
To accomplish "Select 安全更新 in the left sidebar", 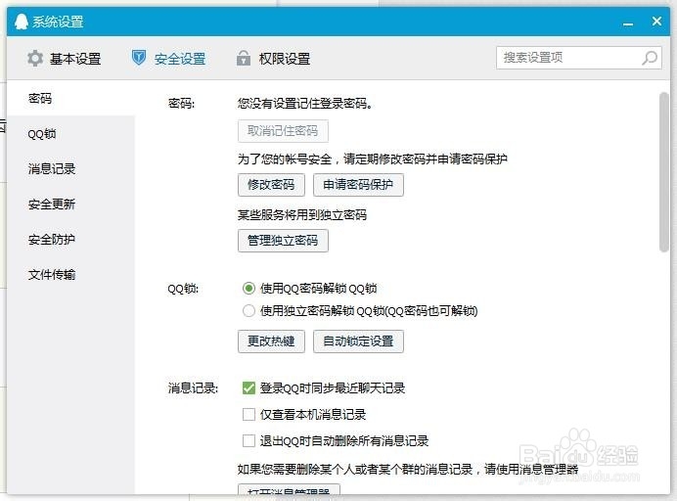I will [70, 204].
